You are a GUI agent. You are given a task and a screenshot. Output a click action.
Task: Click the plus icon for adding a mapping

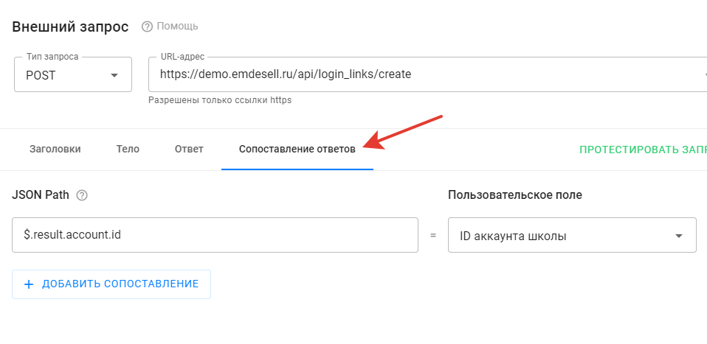tap(30, 284)
